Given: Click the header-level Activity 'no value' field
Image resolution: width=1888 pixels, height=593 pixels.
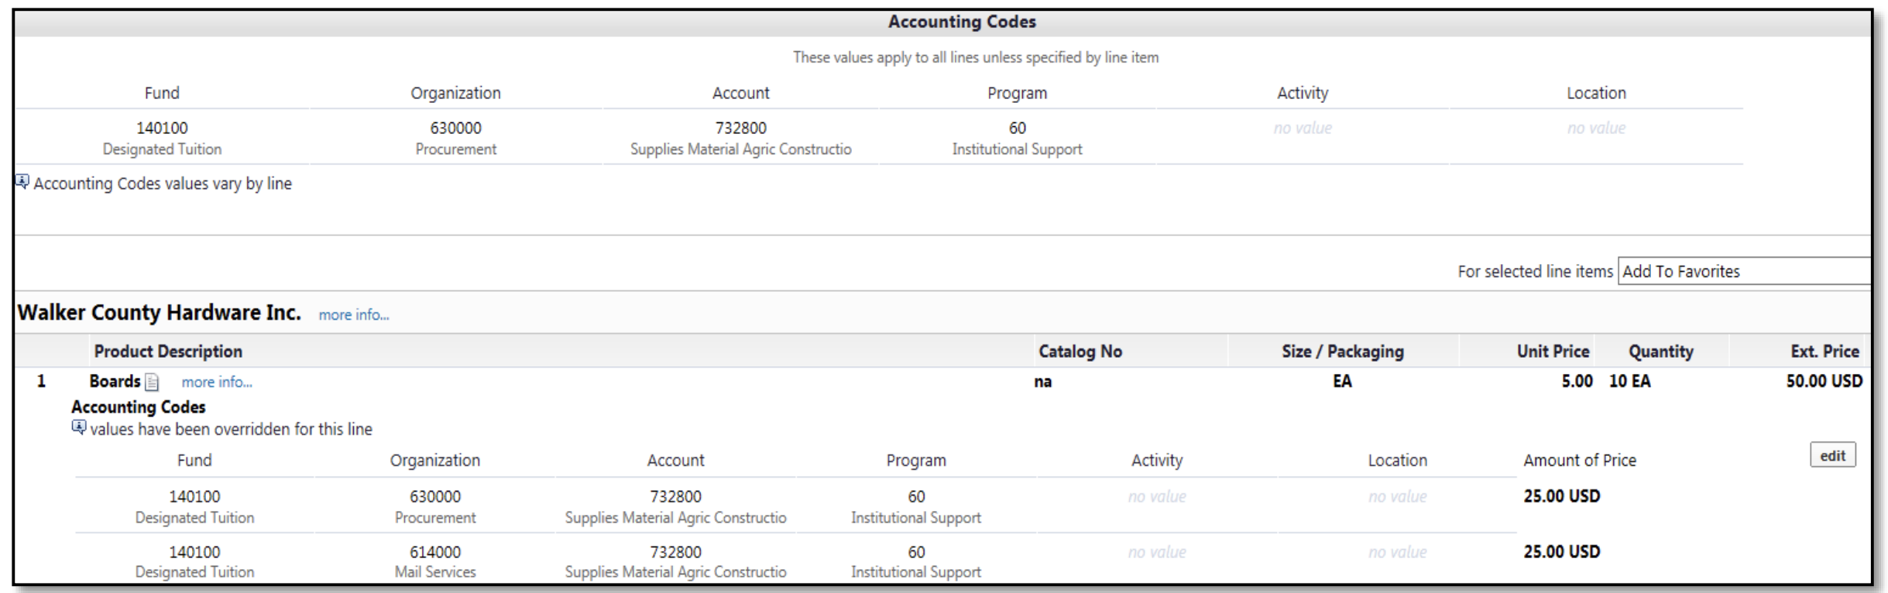Looking at the screenshot, I should click(1303, 129).
